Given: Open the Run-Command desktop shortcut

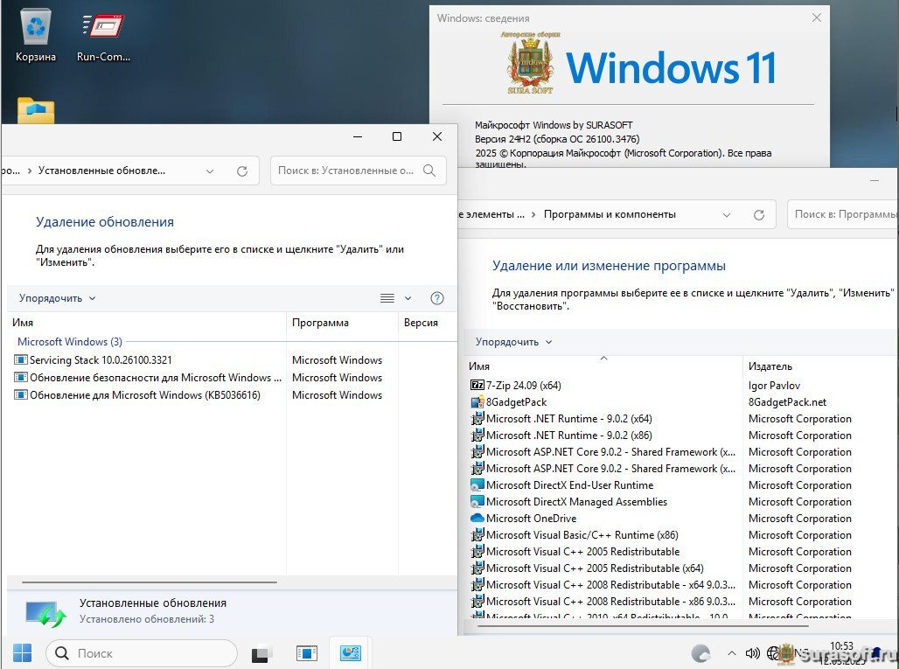Looking at the screenshot, I should 103,36.
